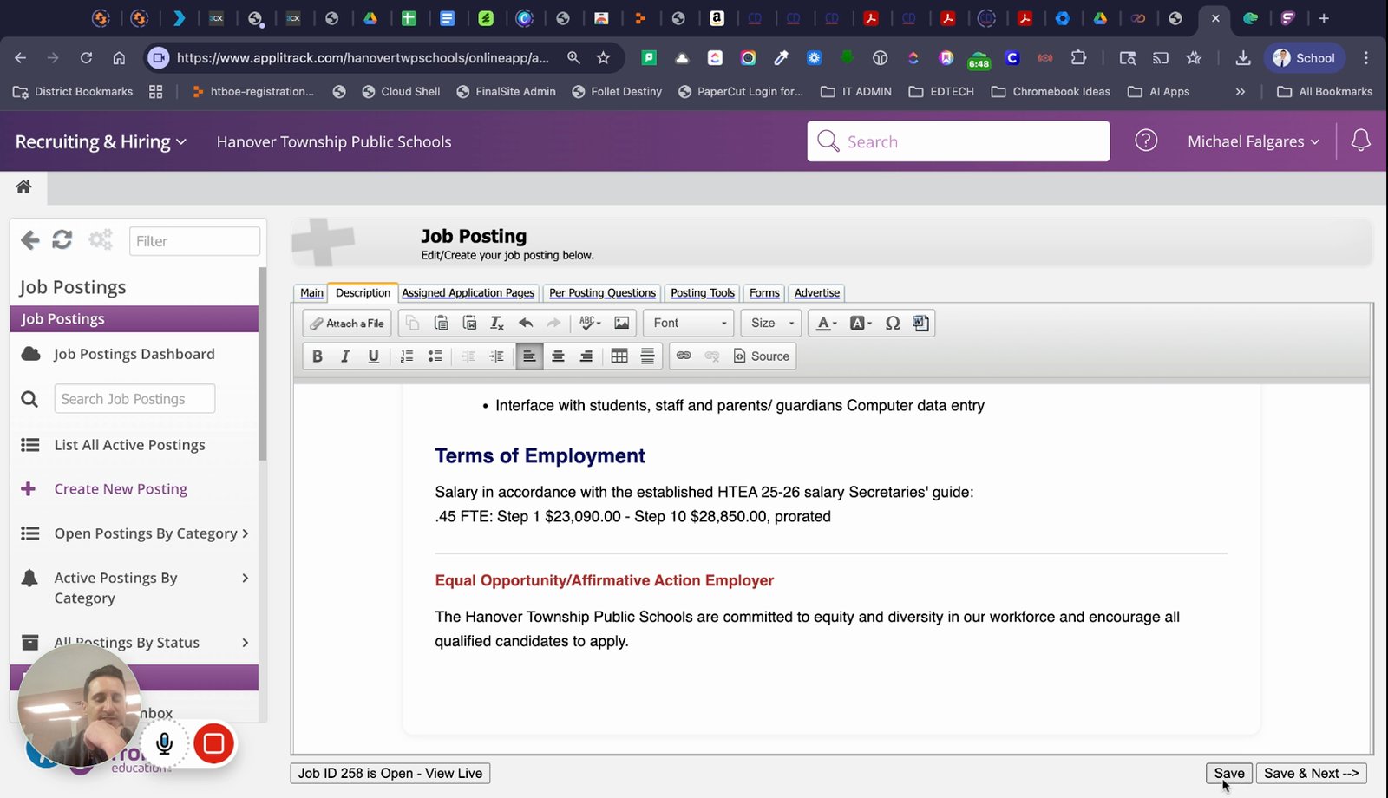Open the text color picker
Viewport: 1388px width, 798px height.
[x=827, y=324]
